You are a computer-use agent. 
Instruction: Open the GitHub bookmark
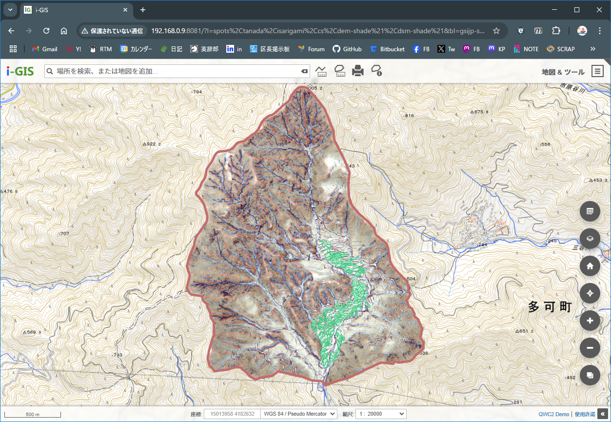point(347,49)
